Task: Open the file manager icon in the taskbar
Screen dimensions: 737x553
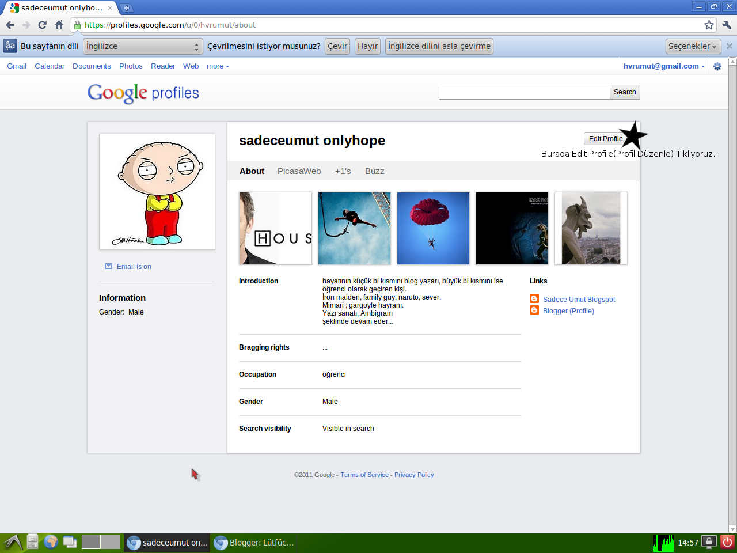Action: tap(33, 541)
